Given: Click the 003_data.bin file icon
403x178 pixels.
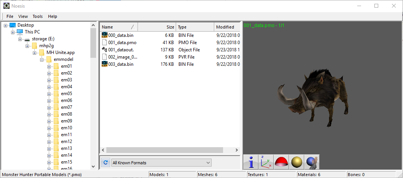Looking at the screenshot, I should (x=104, y=64).
